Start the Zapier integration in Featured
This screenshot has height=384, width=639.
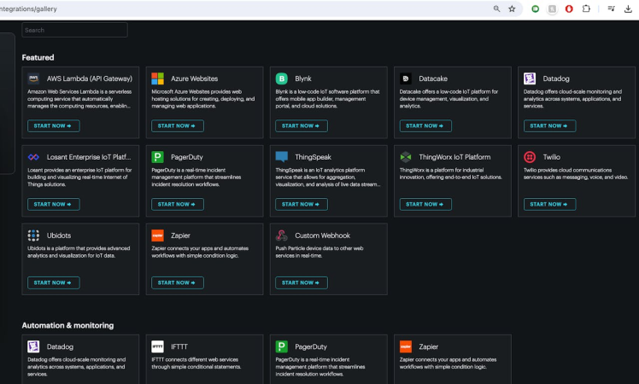pos(177,282)
